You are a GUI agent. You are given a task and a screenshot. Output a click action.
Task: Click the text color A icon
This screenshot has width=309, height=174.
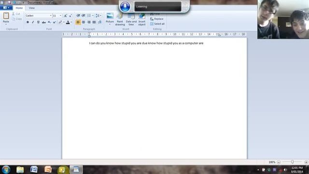click(x=68, y=22)
